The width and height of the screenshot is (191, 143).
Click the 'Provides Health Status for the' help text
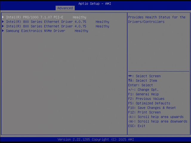157,17
